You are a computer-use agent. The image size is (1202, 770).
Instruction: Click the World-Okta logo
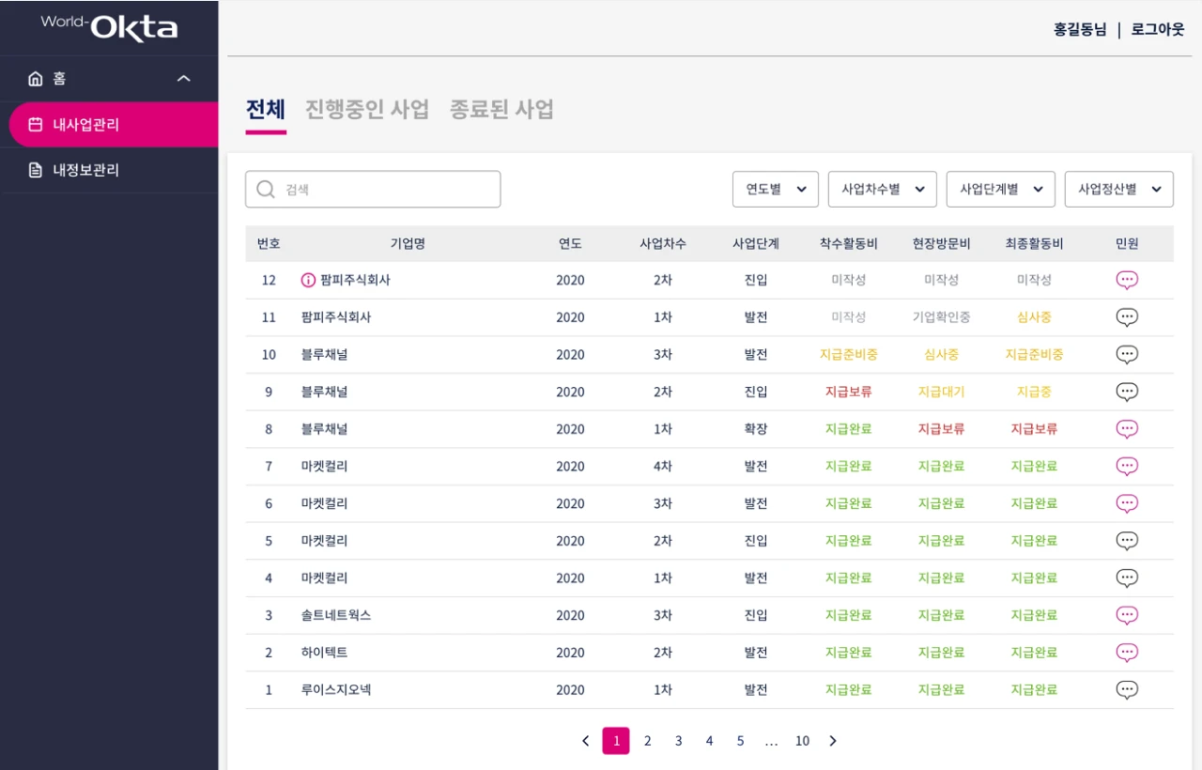point(109,27)
